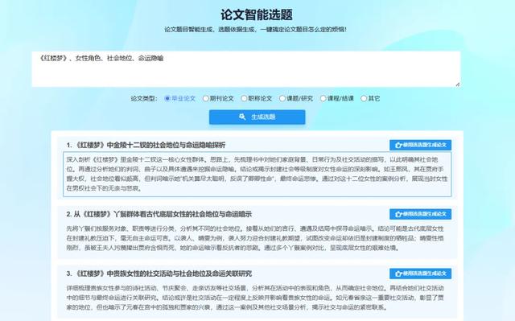Click the textarea resize handle corner
The image size is (515, 321).
[458, 84]
